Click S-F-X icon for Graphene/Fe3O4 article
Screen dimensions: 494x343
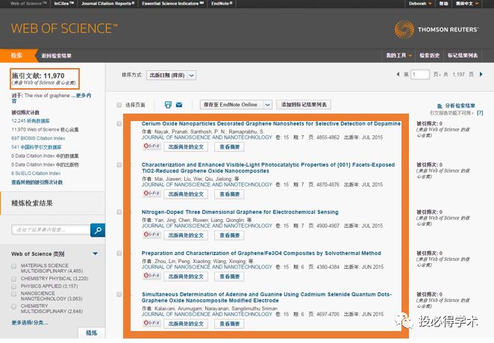(x=151, y=276)
